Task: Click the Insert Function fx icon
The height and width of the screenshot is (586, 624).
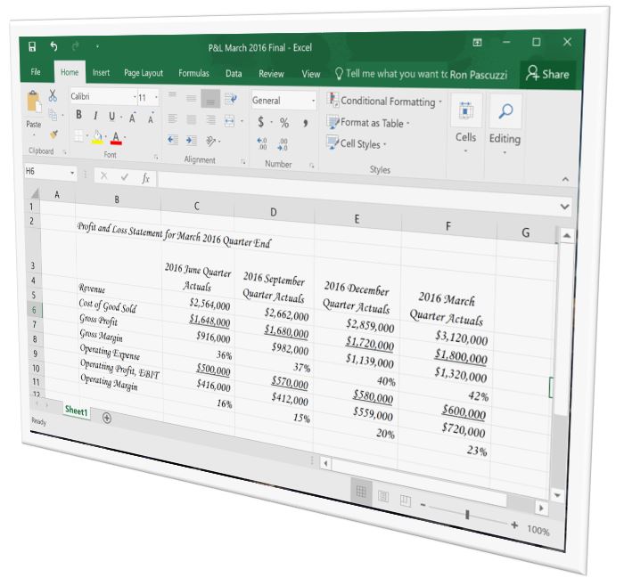Action: (145, 178)
